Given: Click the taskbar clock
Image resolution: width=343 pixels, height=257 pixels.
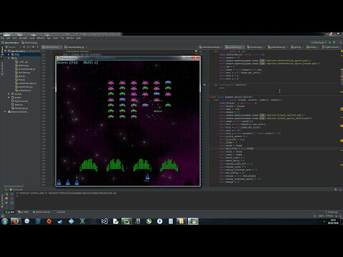Looking at the screenshot, I should pyautogui.click(x=333, y=221).
